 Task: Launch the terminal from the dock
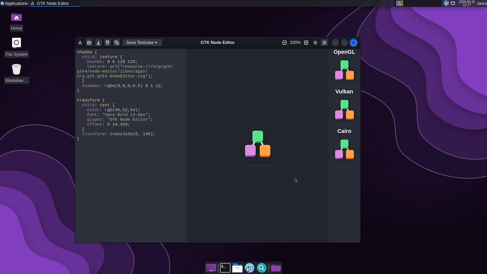pyautogui.click(x=225, y=268)
